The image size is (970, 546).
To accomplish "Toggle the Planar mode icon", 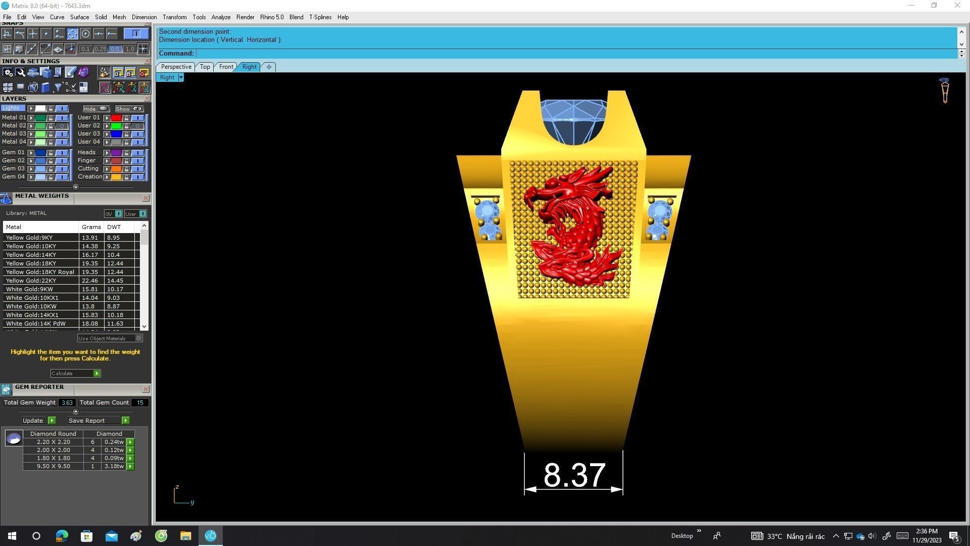I will pos(58,49).
